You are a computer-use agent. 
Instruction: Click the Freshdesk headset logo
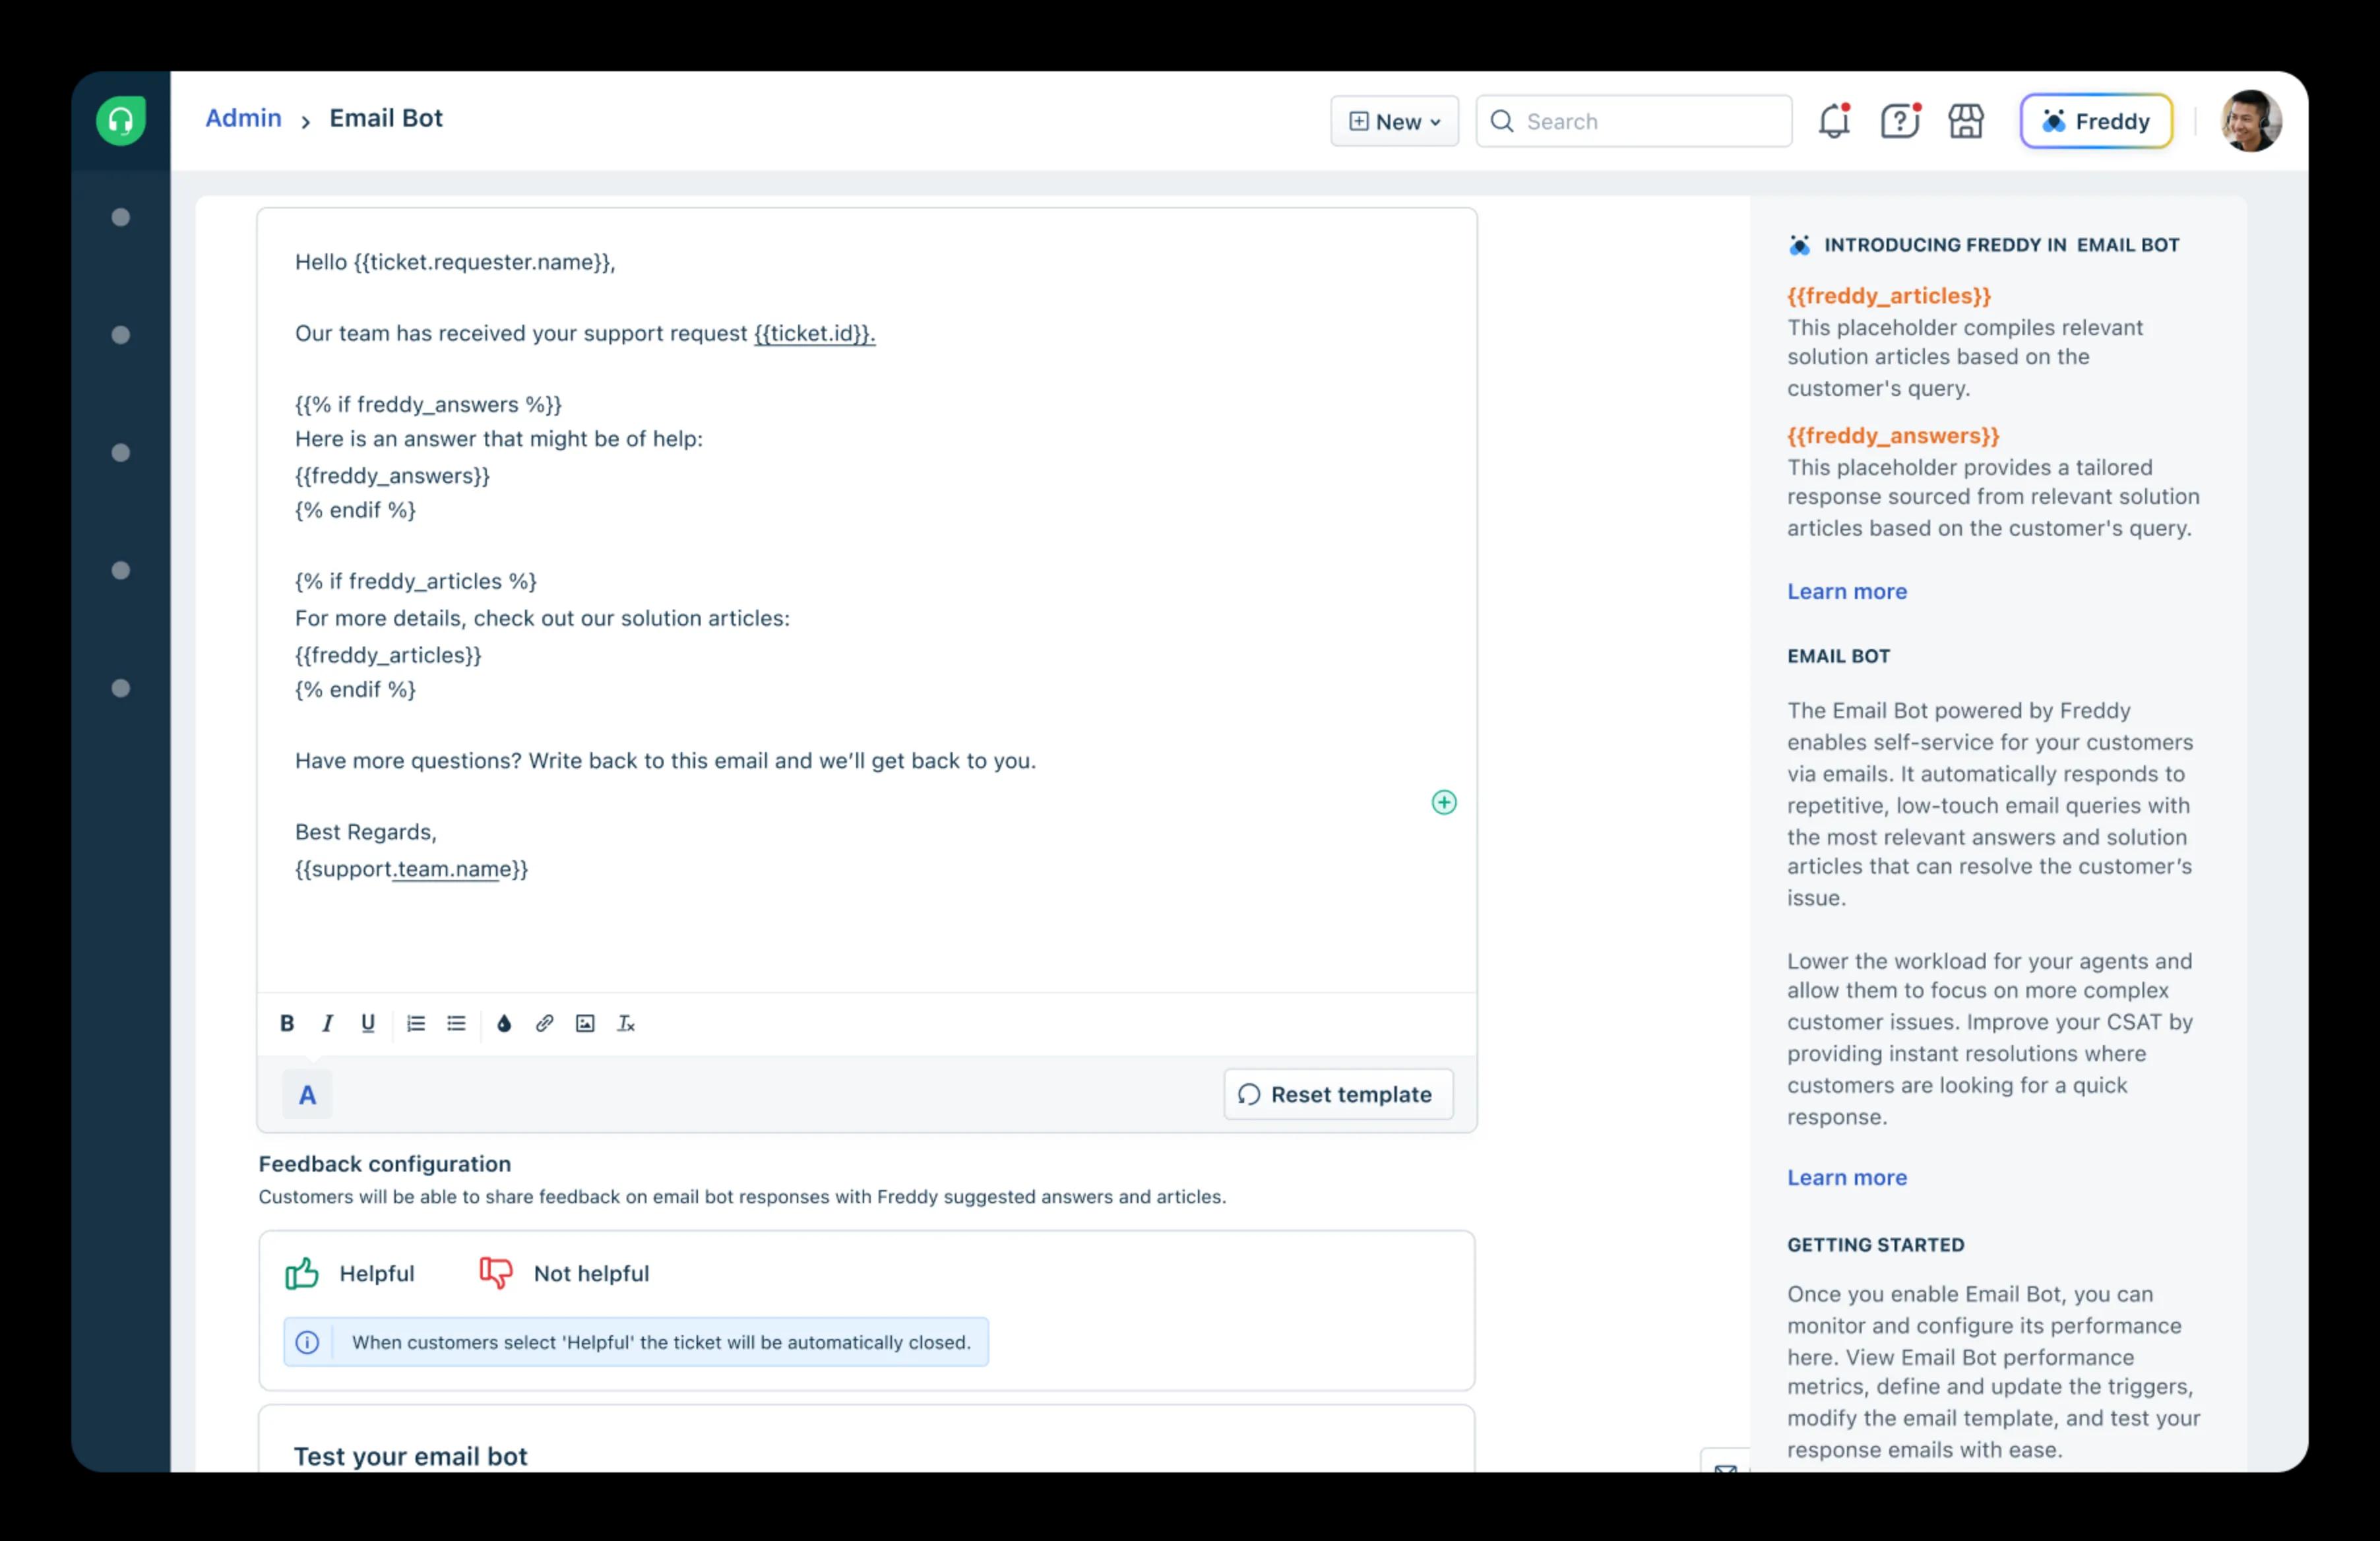(121, 121)
